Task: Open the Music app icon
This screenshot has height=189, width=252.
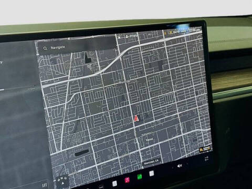Action: point(127,180)
